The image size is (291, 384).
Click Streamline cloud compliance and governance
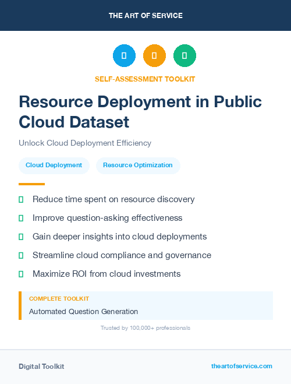(122, 255)
